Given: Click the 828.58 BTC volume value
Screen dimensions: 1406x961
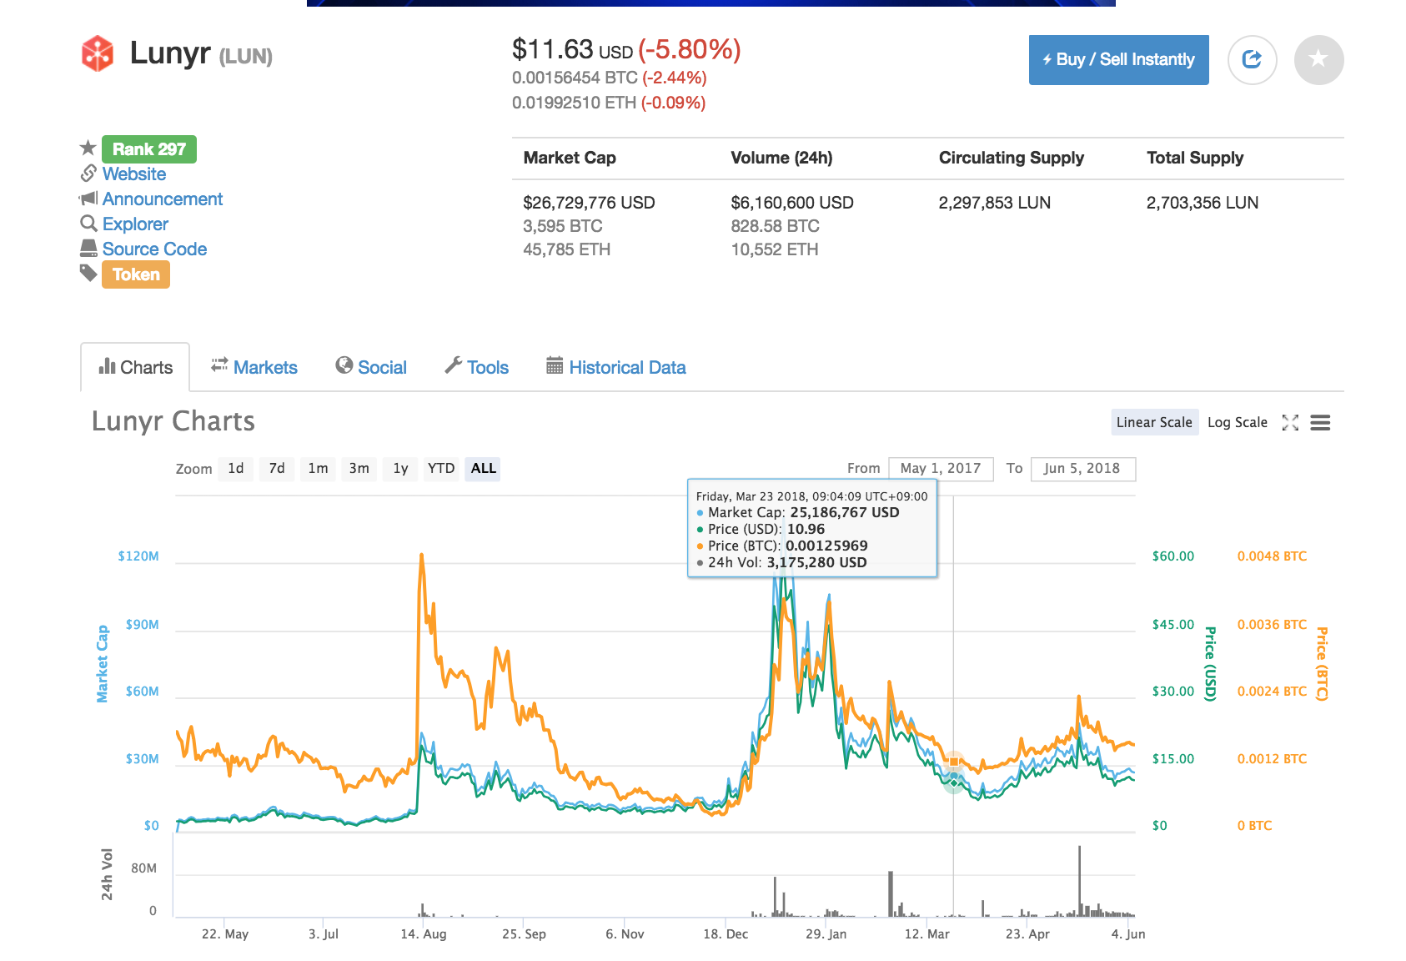Looking at the screenshot, I should [x=776, y=226].
